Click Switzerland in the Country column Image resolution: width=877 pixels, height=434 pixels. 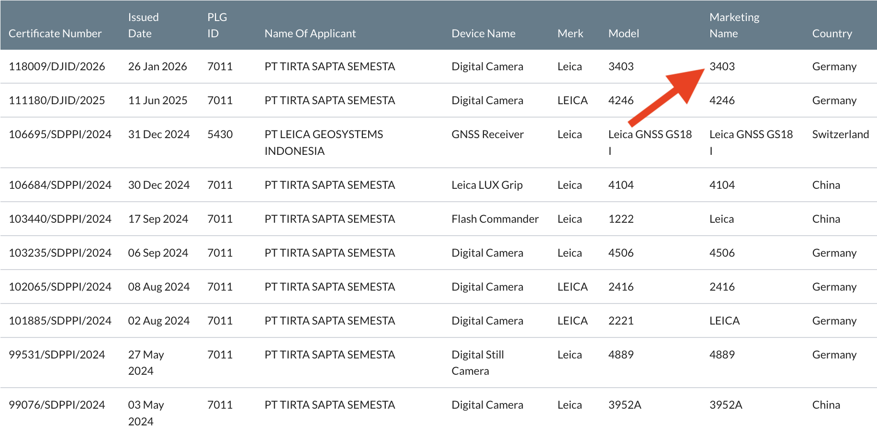pyautogui.click(x=840, y=134)
